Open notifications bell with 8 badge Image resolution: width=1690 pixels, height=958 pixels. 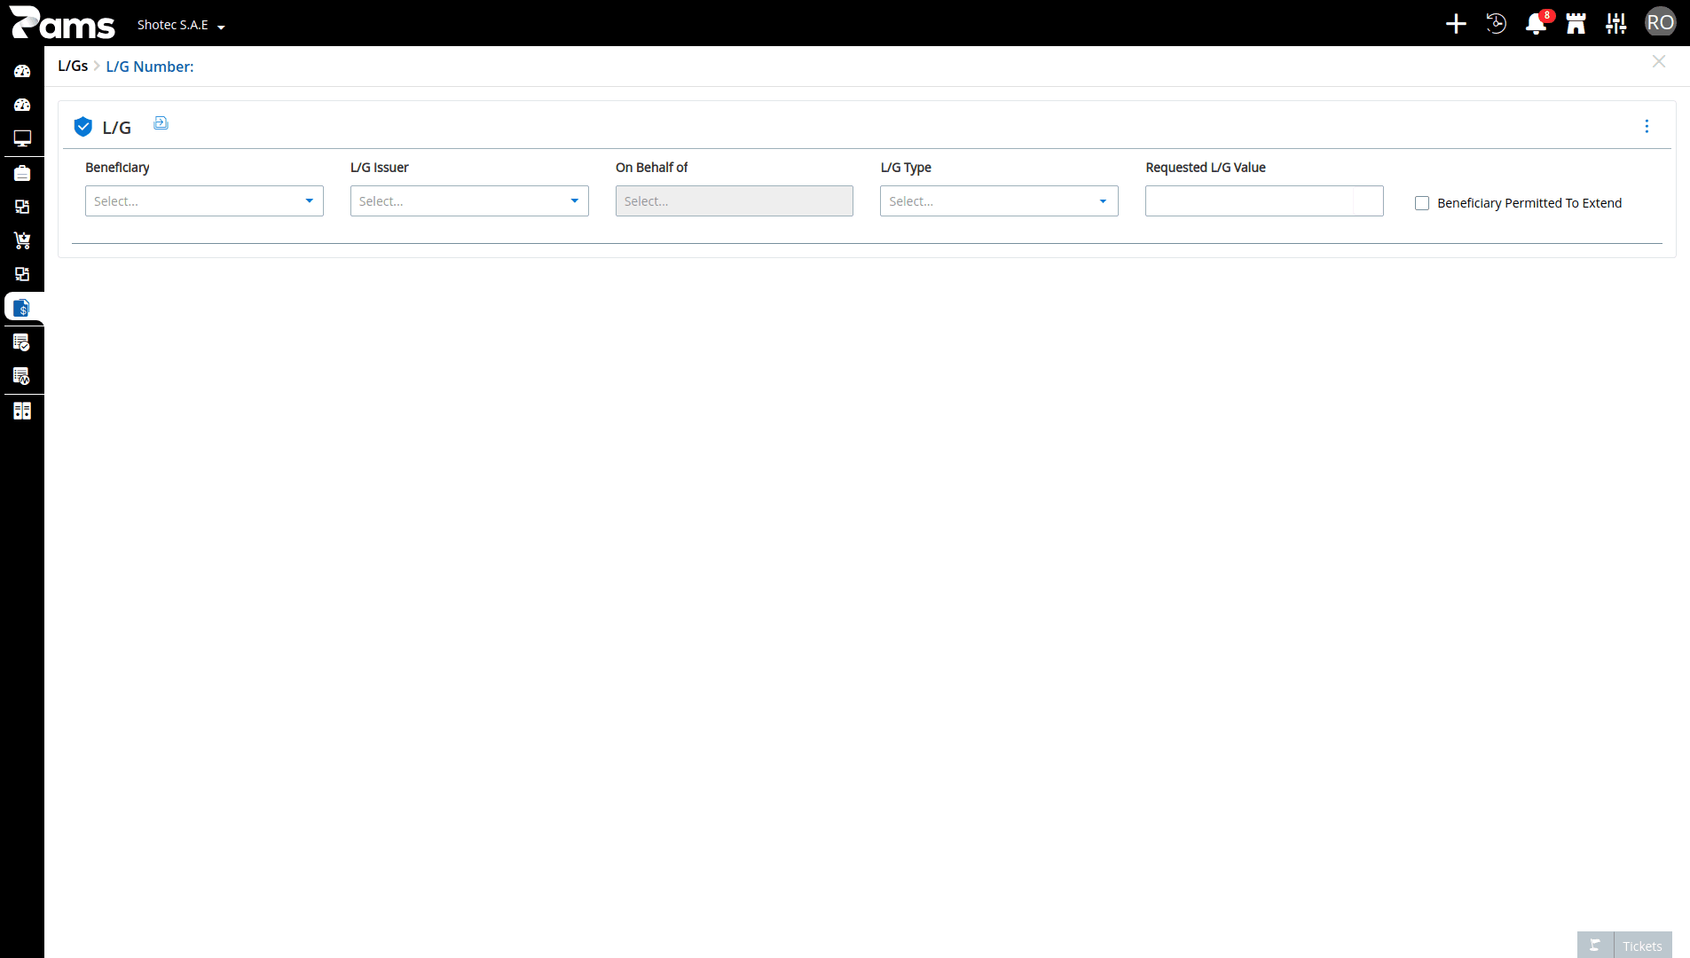pyautogui.click(x=1537, y=23)
